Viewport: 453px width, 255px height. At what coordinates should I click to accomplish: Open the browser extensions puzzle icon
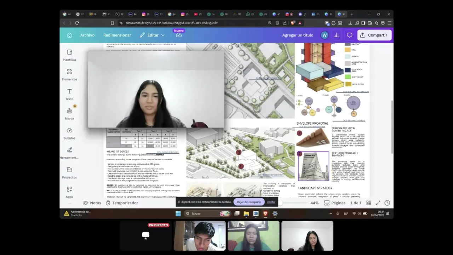point(333,23)
